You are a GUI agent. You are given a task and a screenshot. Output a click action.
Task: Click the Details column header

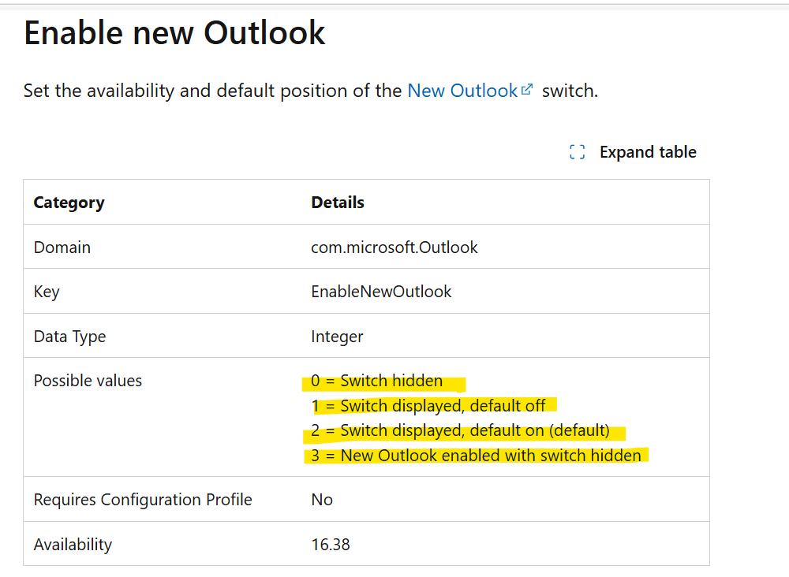point(337,203)
